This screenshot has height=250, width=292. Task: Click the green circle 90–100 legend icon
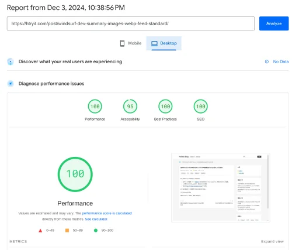coord(96,231)
